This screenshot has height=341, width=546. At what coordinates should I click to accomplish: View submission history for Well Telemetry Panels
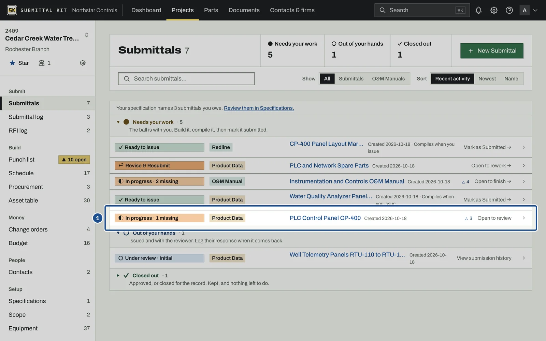pos(484,258)
